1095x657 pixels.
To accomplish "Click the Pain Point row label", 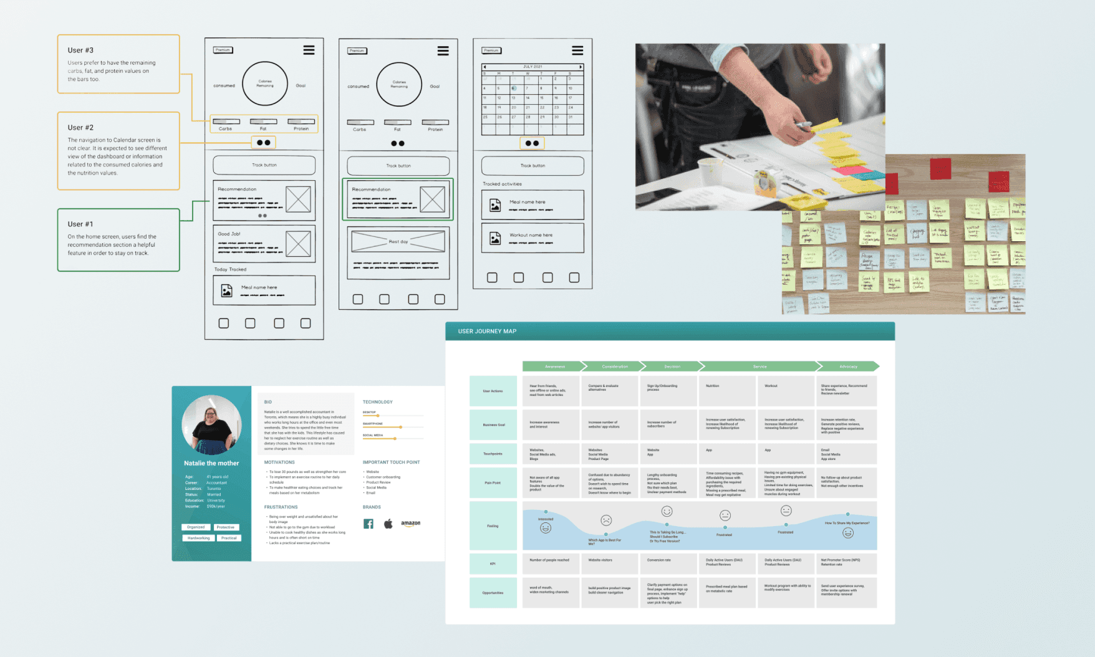I will point(493,483).
